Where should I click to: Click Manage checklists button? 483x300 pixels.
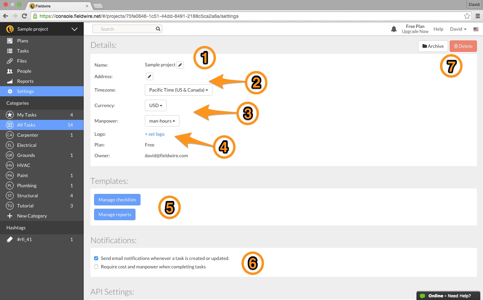click(117, 200)
